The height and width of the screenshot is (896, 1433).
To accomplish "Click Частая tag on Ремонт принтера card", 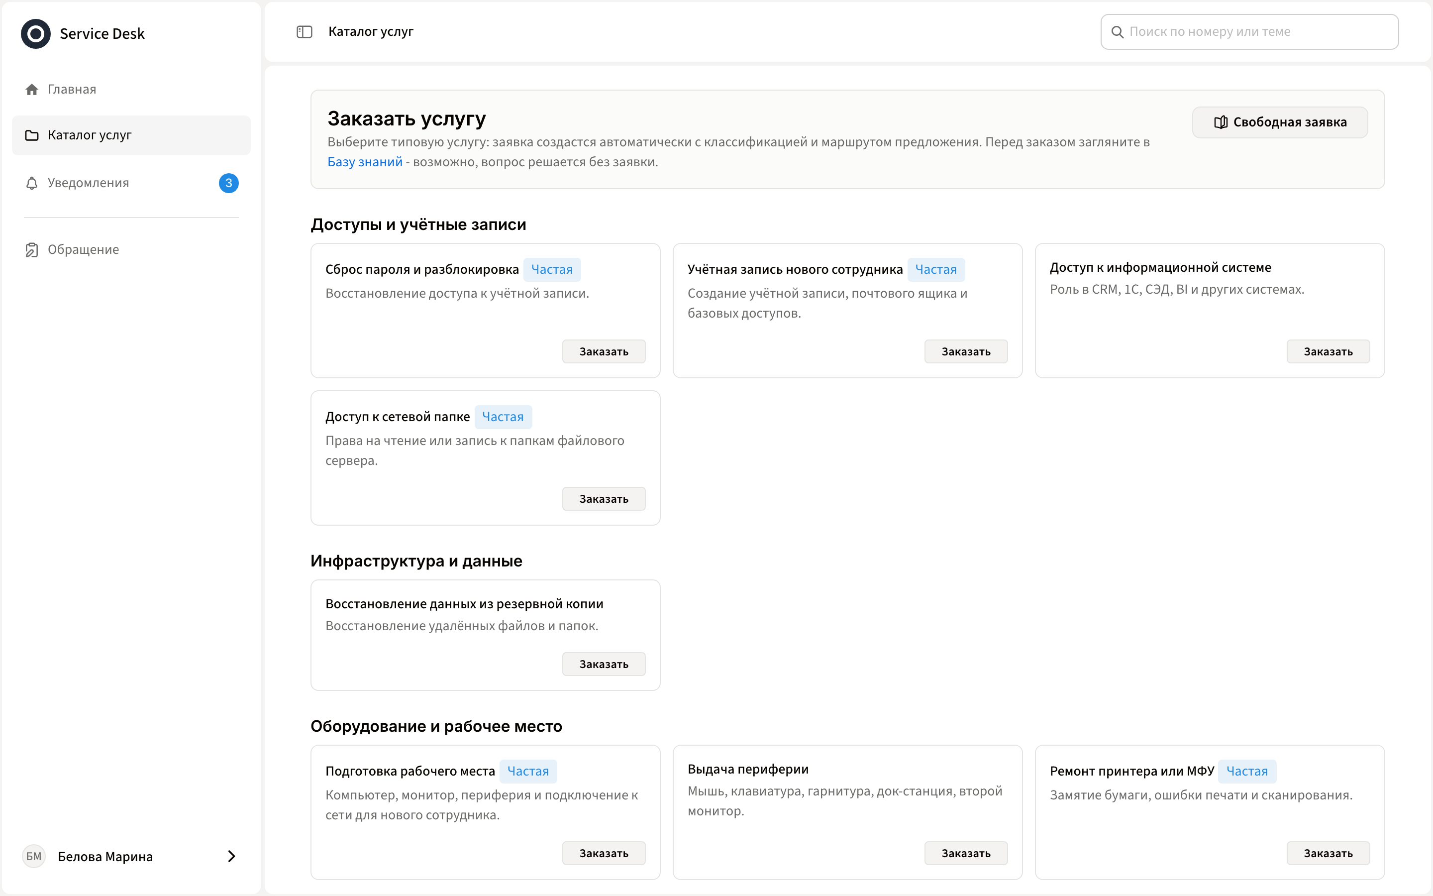I will click(x=1246, y=772).
